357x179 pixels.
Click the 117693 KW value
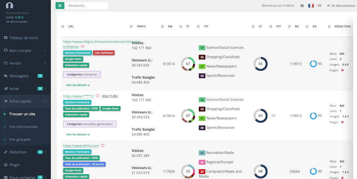tap(169, 171)
